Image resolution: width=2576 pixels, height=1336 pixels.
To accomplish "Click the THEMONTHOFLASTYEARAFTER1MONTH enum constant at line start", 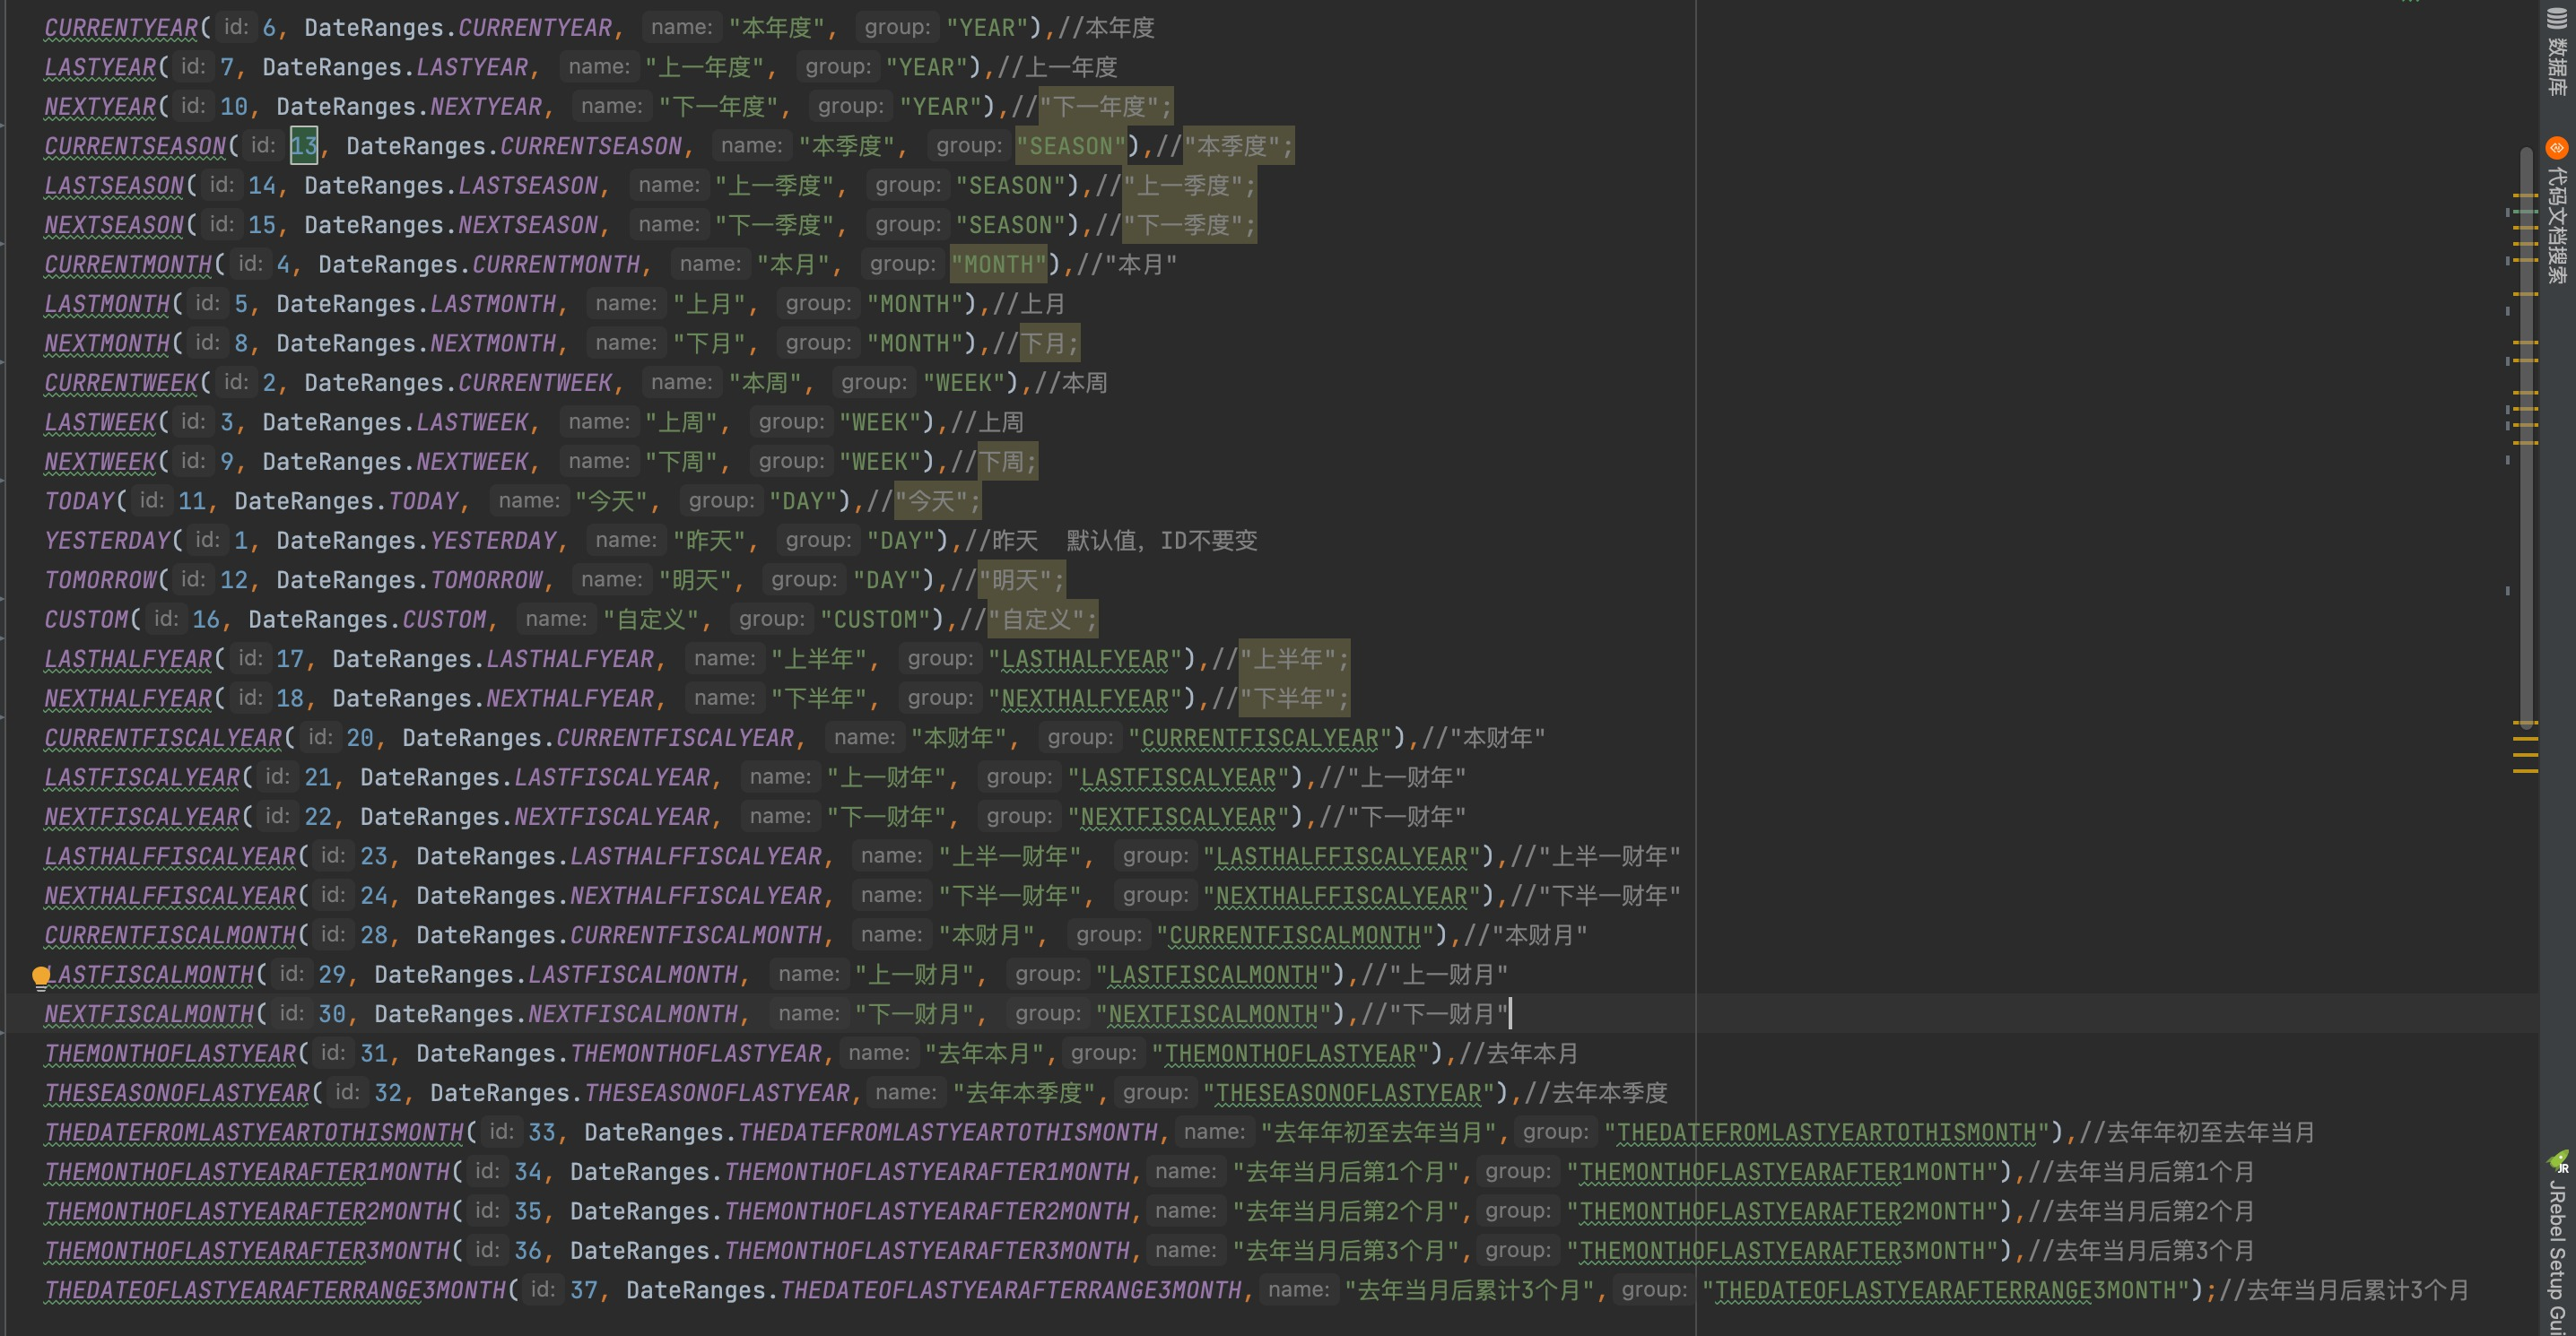I will click(247, 1172).
